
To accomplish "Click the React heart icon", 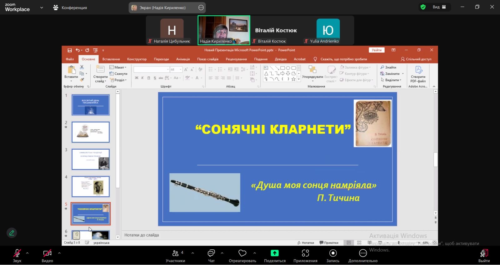I will pyautogui.click(x=242, y=253).
